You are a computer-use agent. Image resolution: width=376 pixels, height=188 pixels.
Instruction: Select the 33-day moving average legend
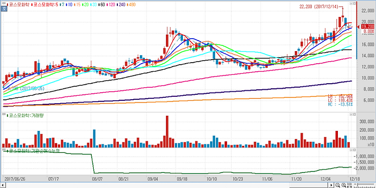[94, 5]
